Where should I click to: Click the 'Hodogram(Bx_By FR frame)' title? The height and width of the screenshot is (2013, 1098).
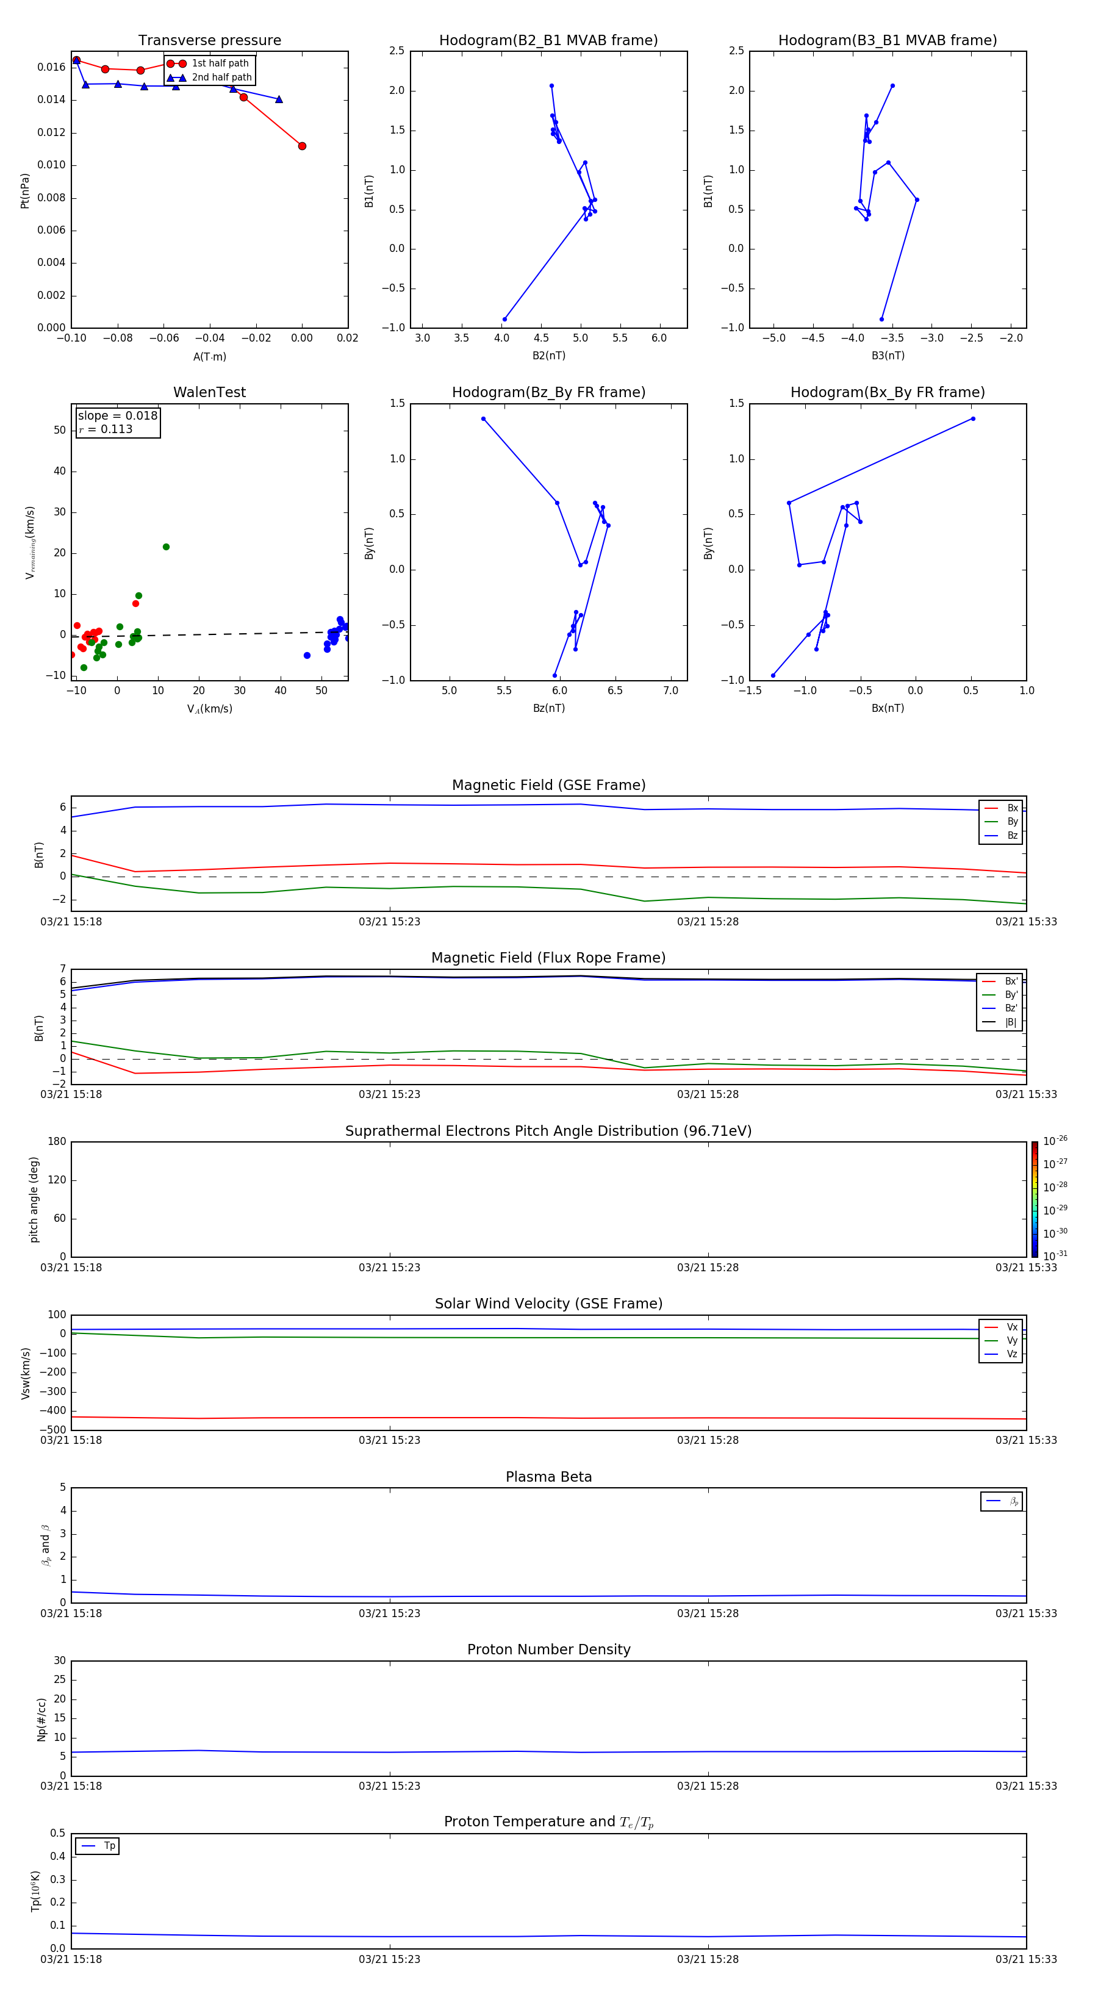tap(888, 392)
